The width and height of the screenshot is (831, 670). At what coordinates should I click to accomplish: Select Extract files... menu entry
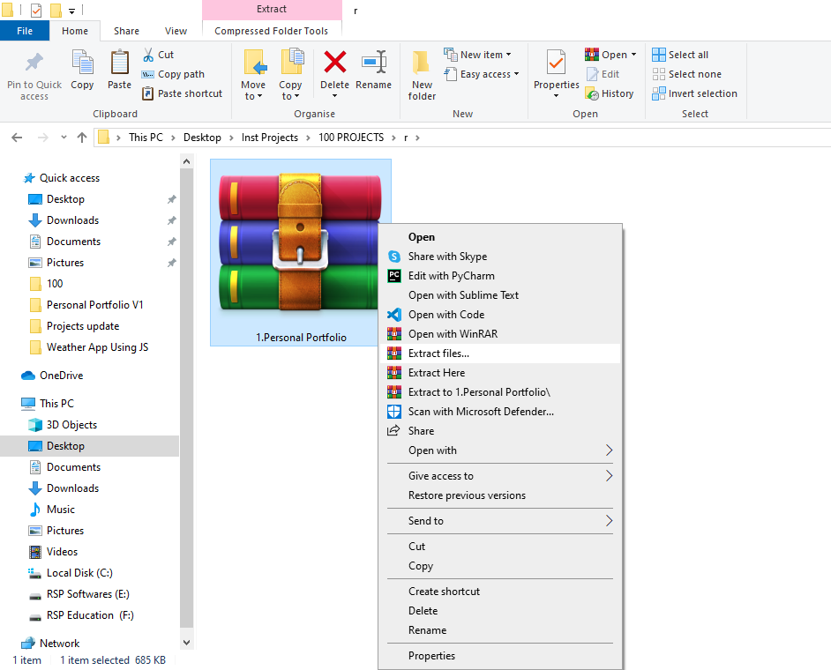500,354
